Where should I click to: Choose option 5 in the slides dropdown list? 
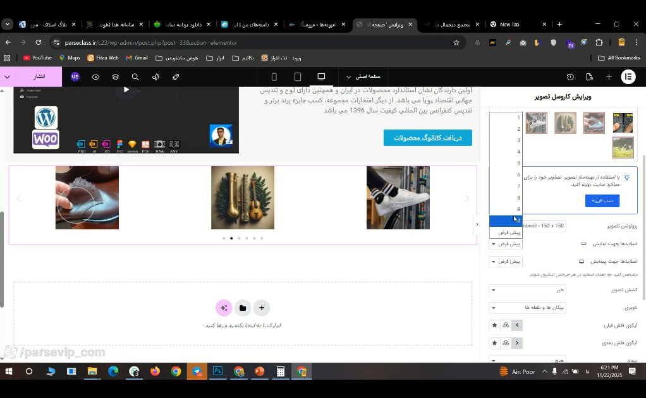click(x=506, y=164)
